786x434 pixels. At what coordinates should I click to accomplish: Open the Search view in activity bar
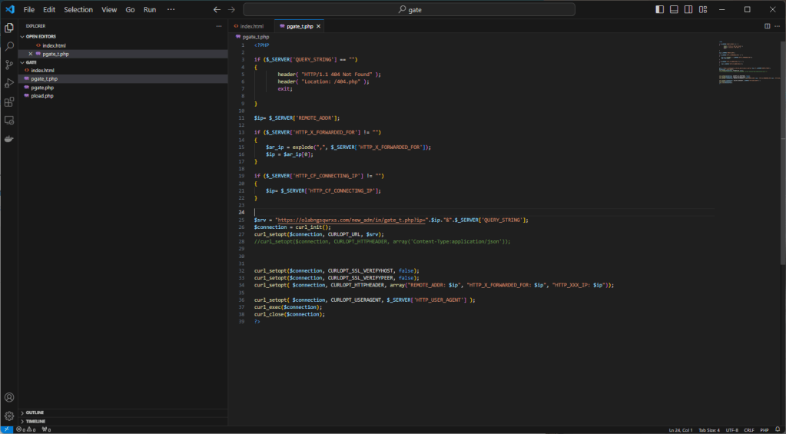tap(9, 46)
